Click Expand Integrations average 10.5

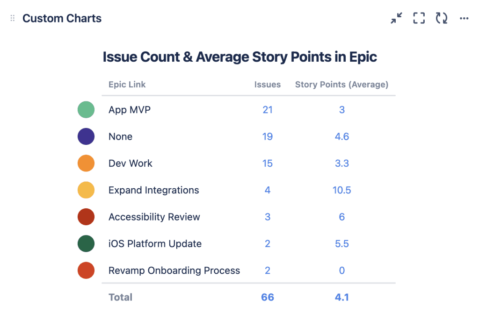coord(342,190)
